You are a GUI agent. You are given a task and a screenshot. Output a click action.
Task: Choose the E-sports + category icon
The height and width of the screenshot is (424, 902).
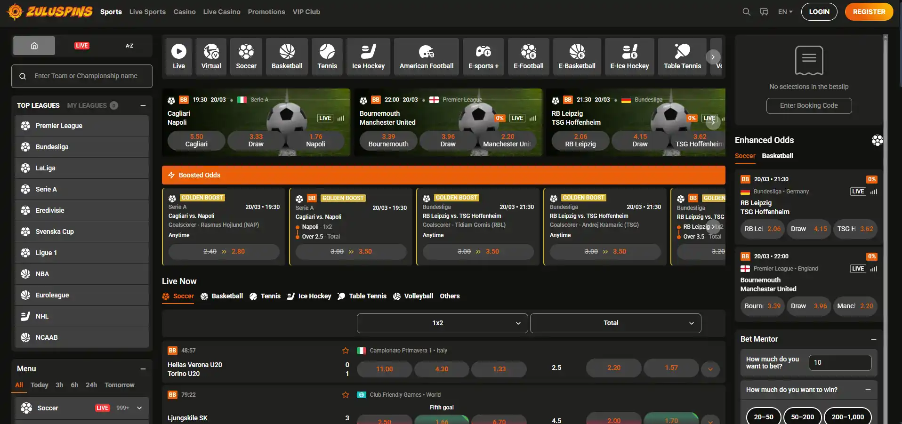click(483, 56)
